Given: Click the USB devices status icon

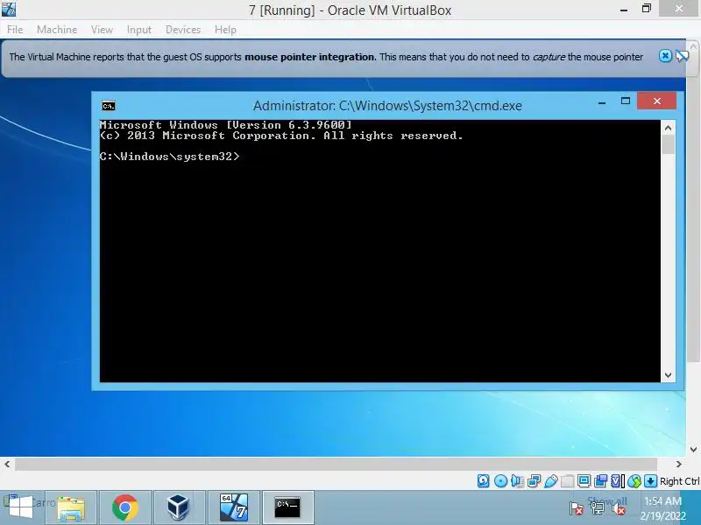Looking at the screenshot, I should click(551, 480).
